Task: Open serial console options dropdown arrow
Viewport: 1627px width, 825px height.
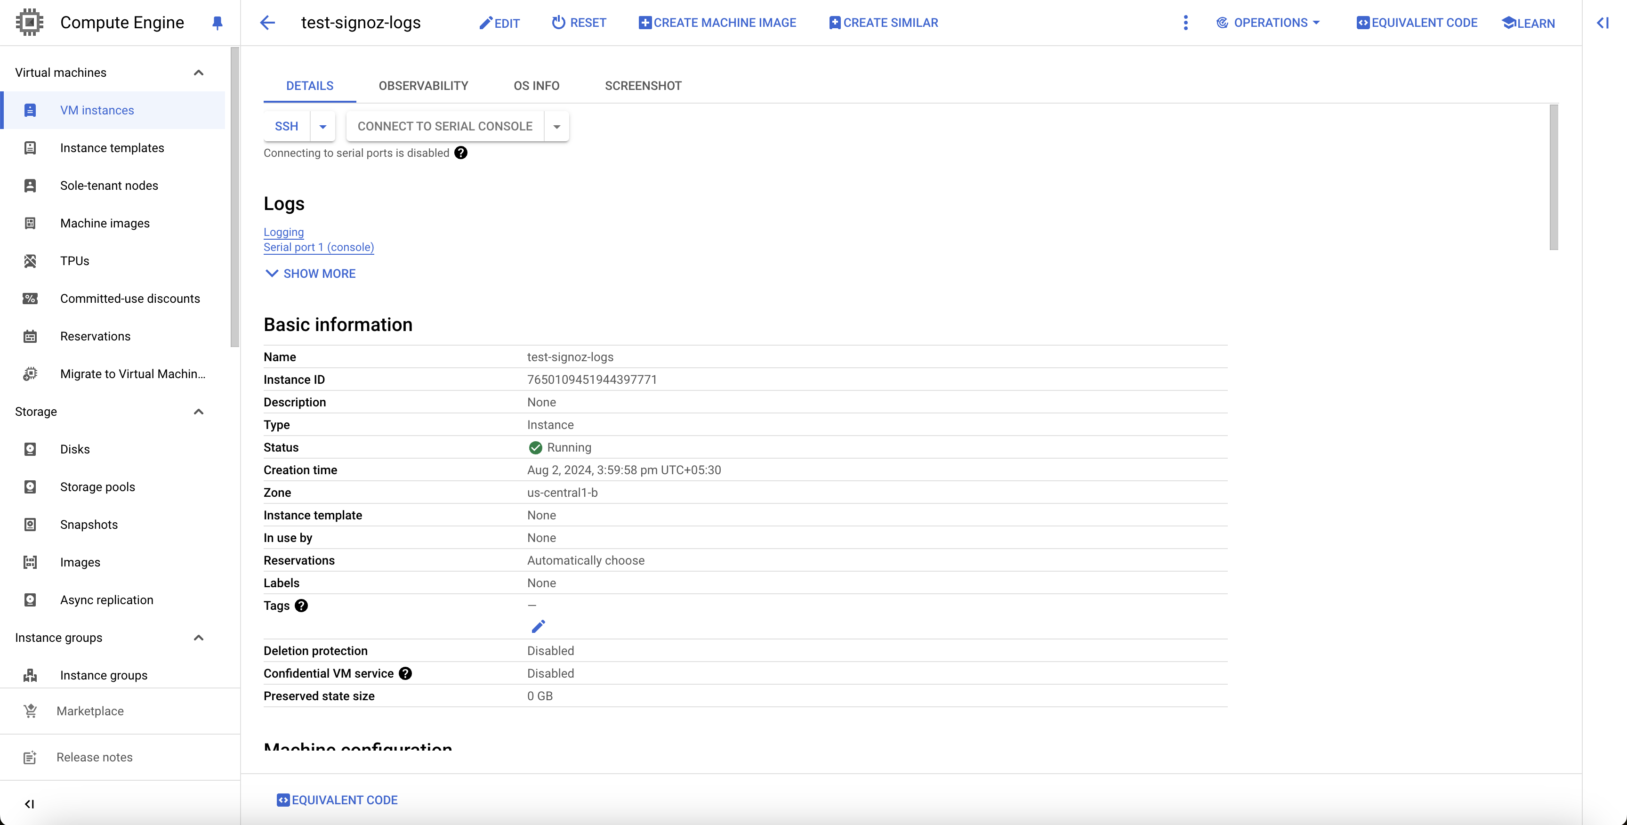Action: pos(556,126)
